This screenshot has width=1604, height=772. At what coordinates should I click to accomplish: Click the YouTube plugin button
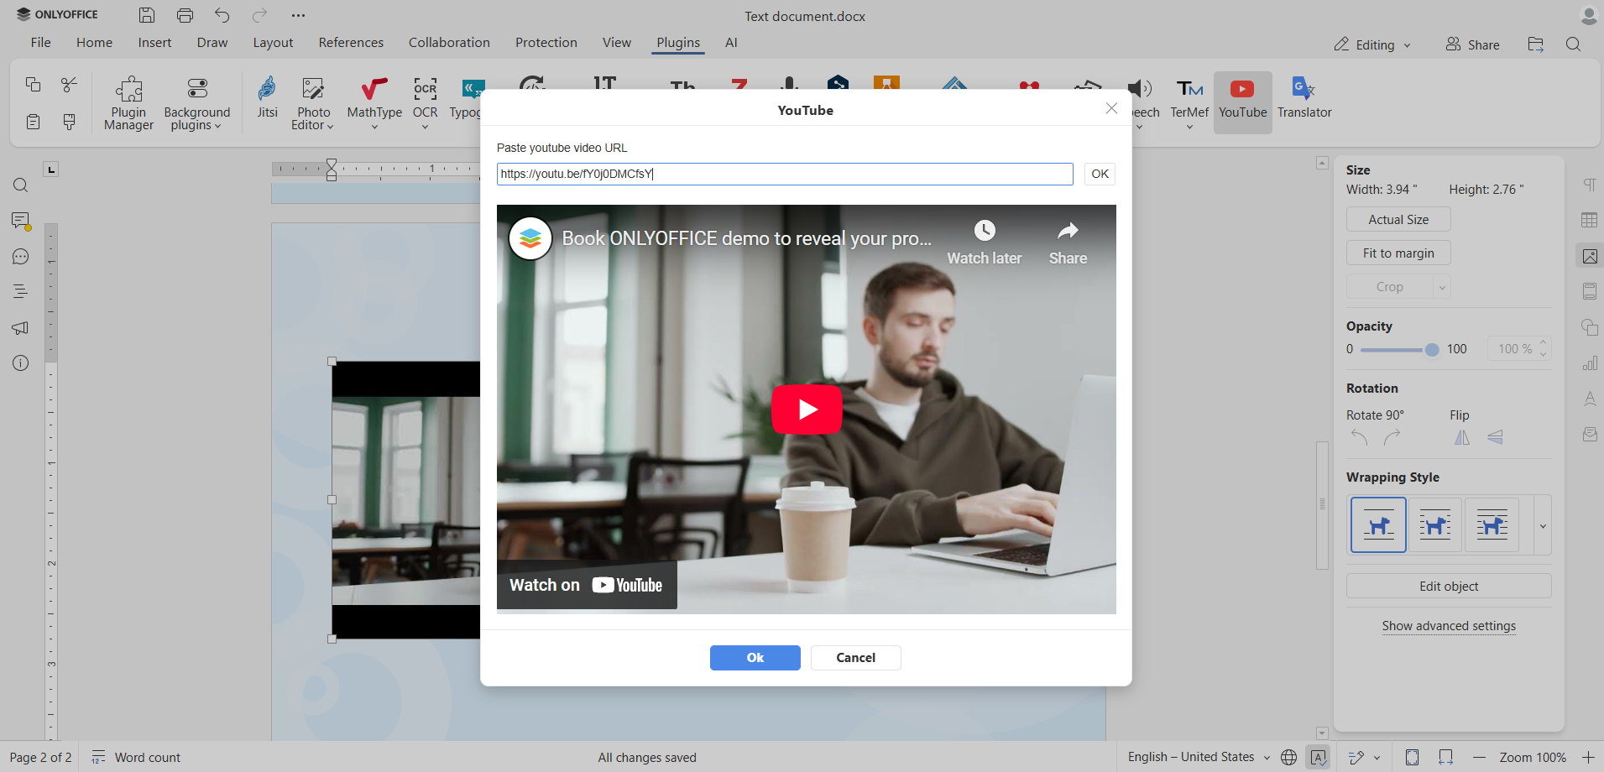[x=1242, y=102]
